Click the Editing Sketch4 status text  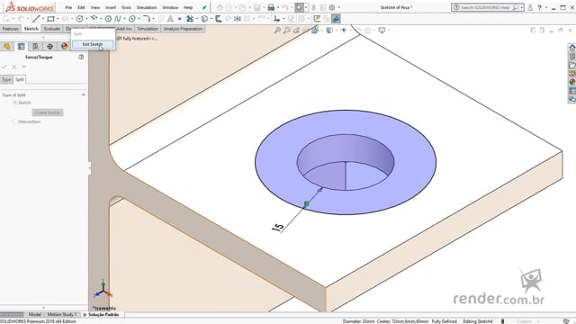478,321
